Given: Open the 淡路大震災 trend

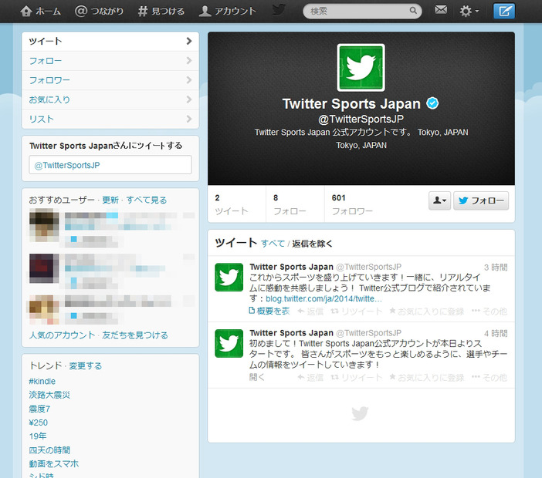Looking at the screenshot, I should tap(49, 395).
